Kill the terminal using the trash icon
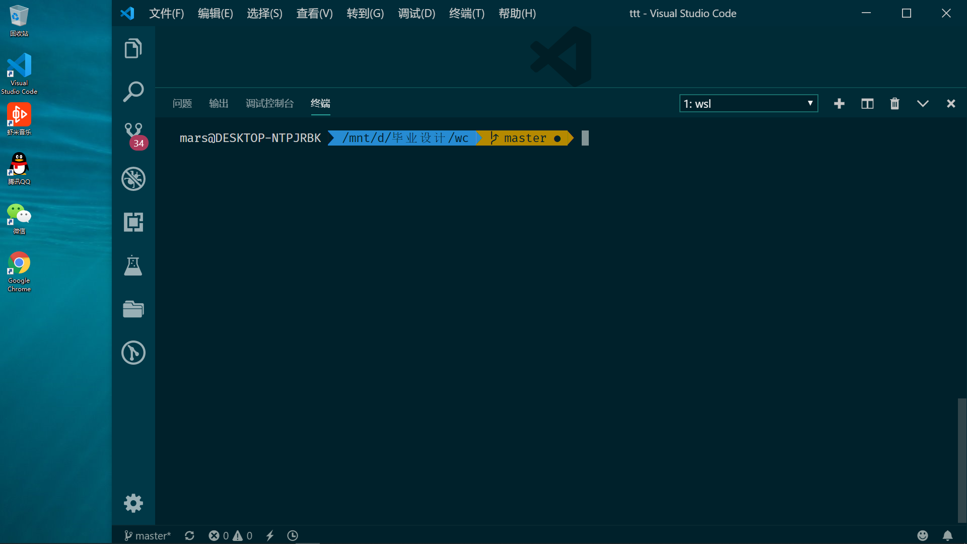This screenshot has height=544, width=967. [x=894, y=103]
